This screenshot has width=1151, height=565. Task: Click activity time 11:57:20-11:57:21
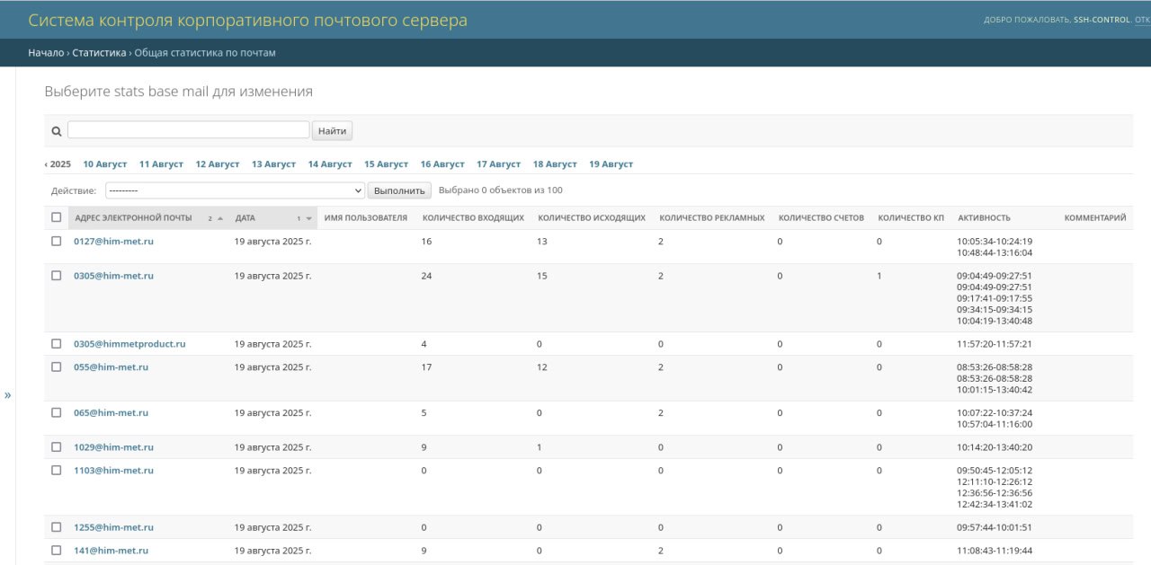coord(995,344)
